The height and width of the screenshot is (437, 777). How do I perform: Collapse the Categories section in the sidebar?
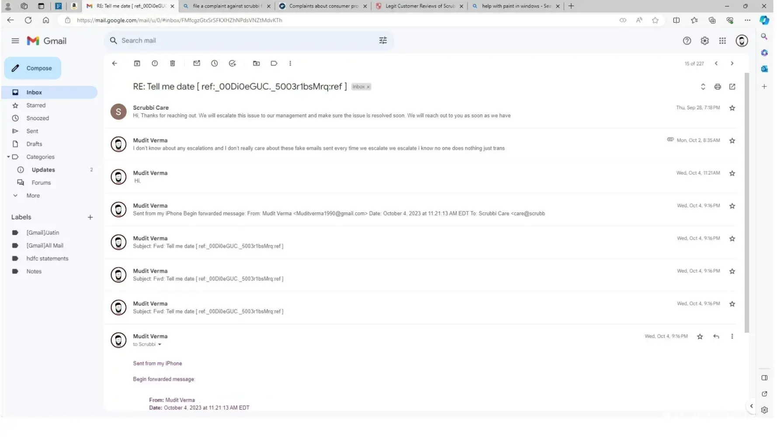[x=8, y=157]
